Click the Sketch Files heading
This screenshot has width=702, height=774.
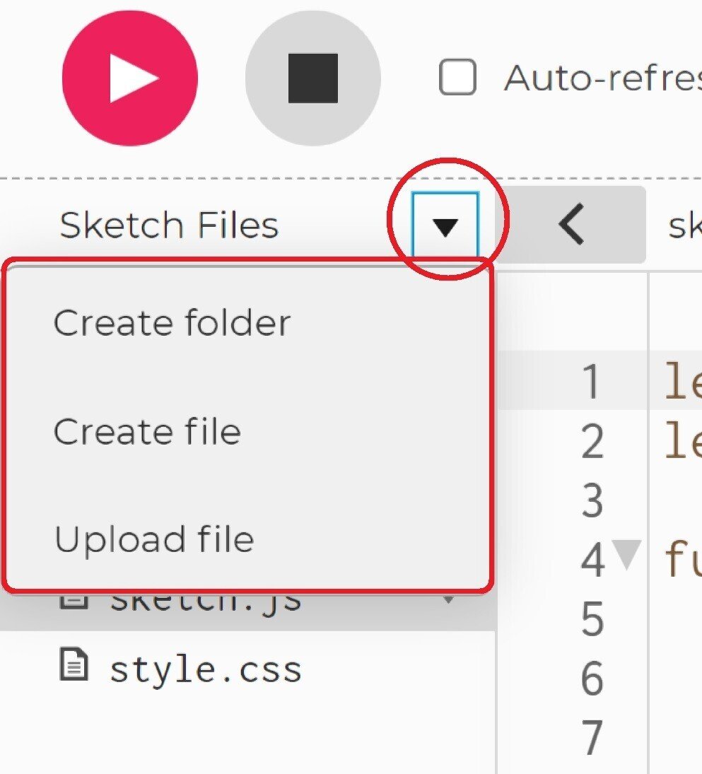pyautogui.click(x=169, y=226)
